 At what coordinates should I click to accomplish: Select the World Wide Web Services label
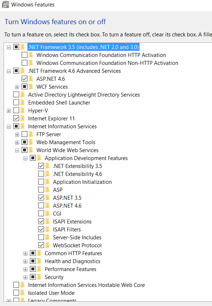pos(67,150)
